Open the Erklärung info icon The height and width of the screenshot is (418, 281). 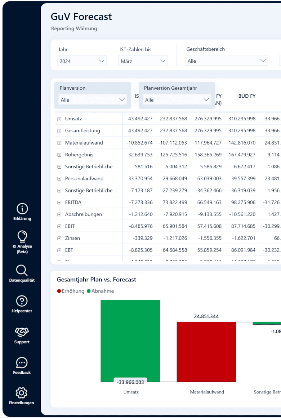pos(22,209)
